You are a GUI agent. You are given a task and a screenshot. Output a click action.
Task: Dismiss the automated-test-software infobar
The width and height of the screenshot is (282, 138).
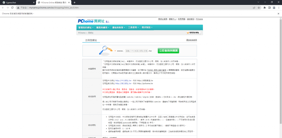[x=278, y=14]
